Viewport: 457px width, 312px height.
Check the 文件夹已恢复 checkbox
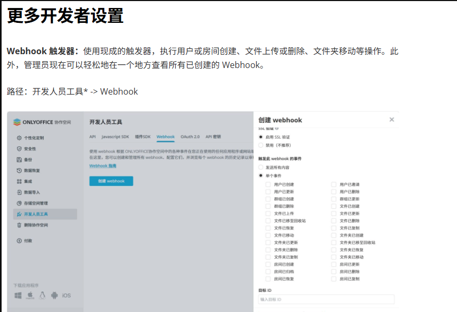click(x=334, y=250)
